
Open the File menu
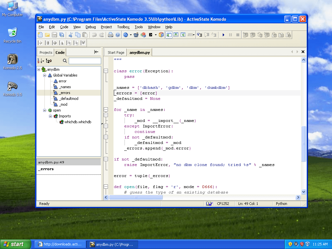click(x=41, y=27)
